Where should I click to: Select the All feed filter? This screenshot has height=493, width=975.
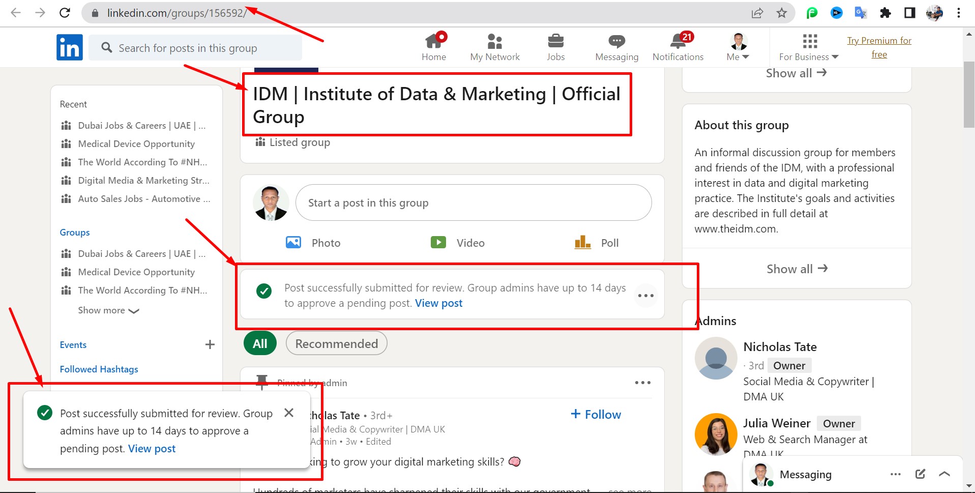point(260,343)
